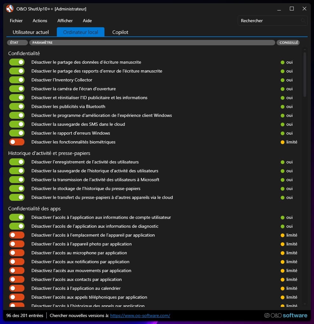The image size is (314, 324).
Task: Click 'limité' label for phone calls access row
Action: point(292,297)
